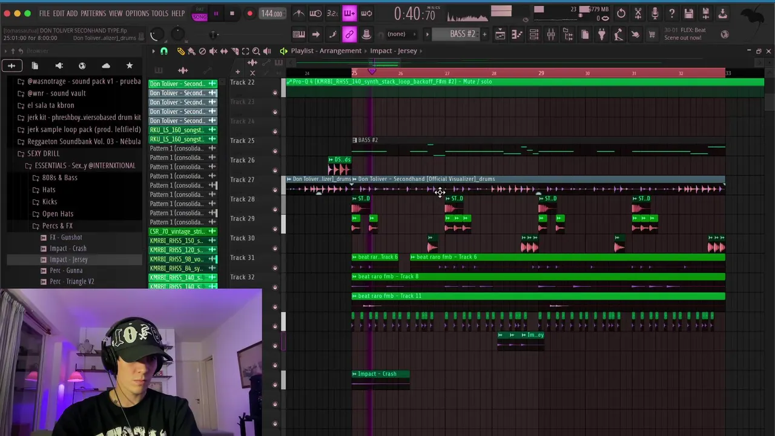
Task: Pause playback with the pause button
Action: (216, 13)
